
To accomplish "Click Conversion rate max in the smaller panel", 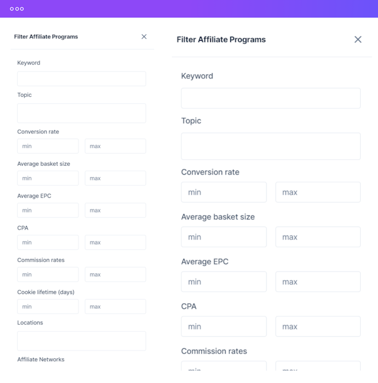I will (x=115, y=146).
